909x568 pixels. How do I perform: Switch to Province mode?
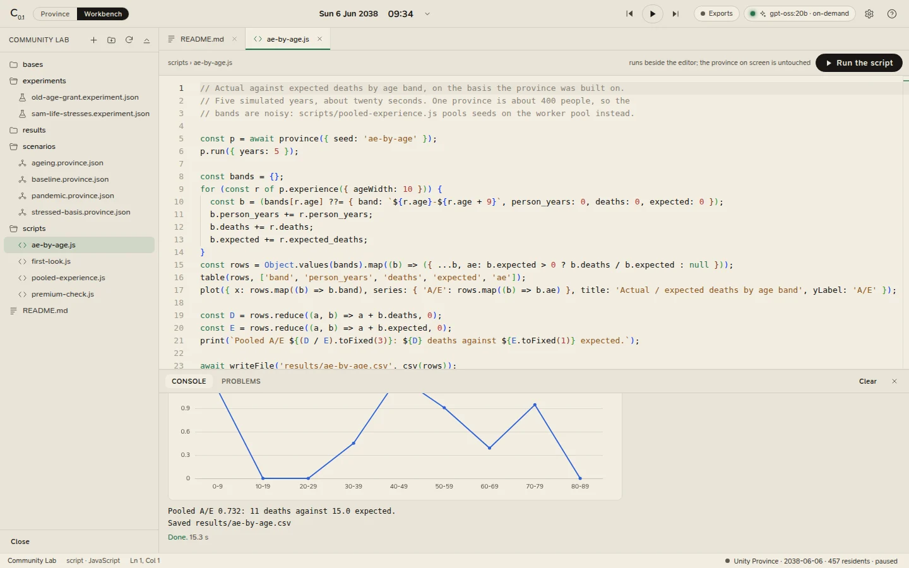(x=55, y=14)
